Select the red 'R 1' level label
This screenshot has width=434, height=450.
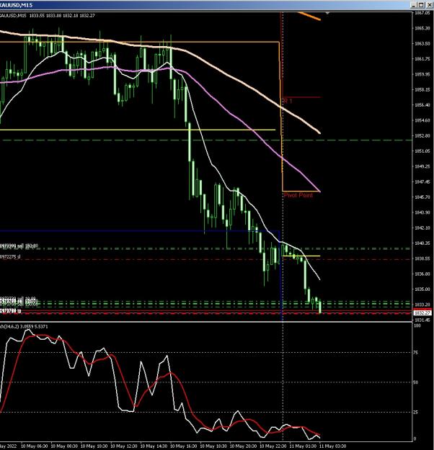(x=288, y=101)
